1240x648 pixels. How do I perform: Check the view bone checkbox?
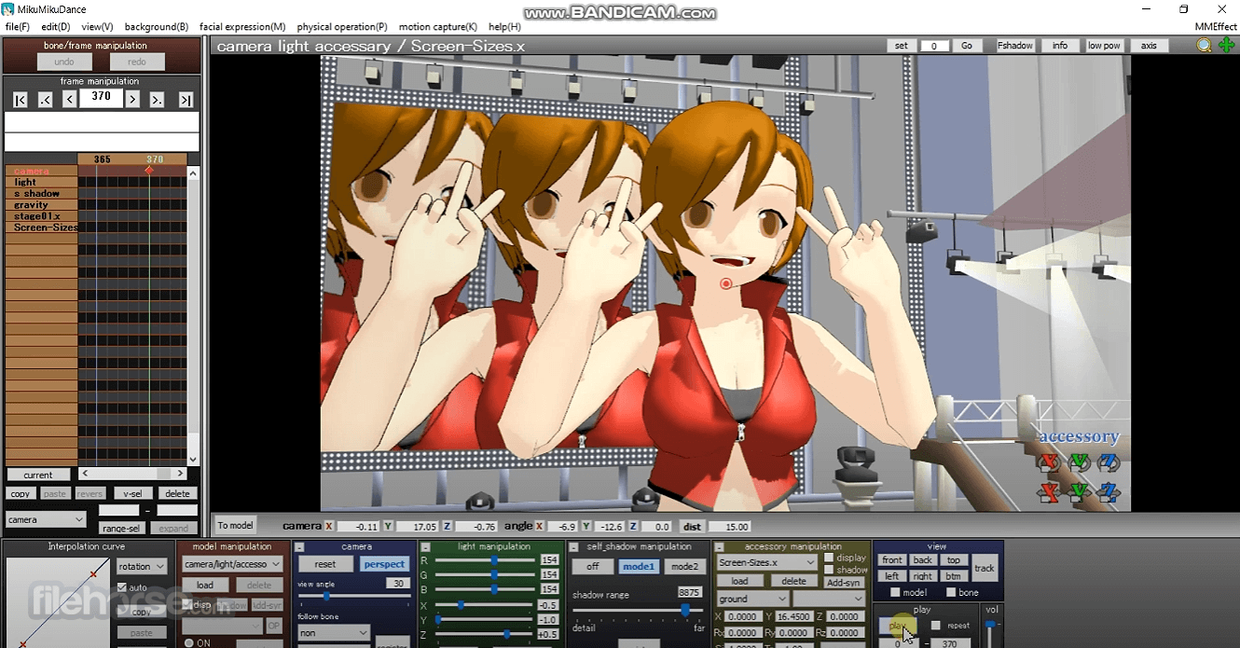(x=951, y=592)
